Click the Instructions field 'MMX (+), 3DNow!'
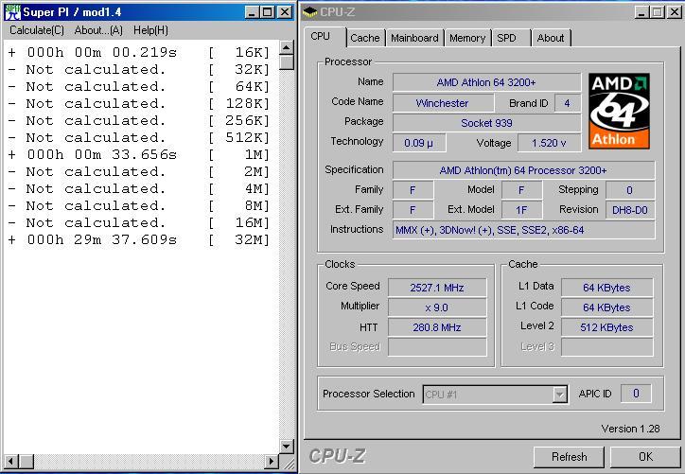Image resolution: width=685 pixels, height=474 pixels. pyautogui.click(x=523, y=230)
